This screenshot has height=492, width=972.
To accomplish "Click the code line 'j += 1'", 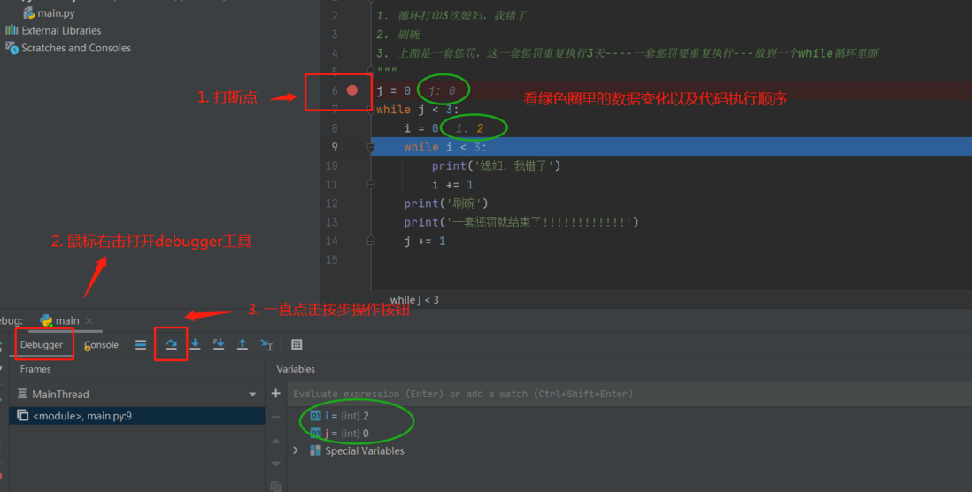I will click(425, 241).
